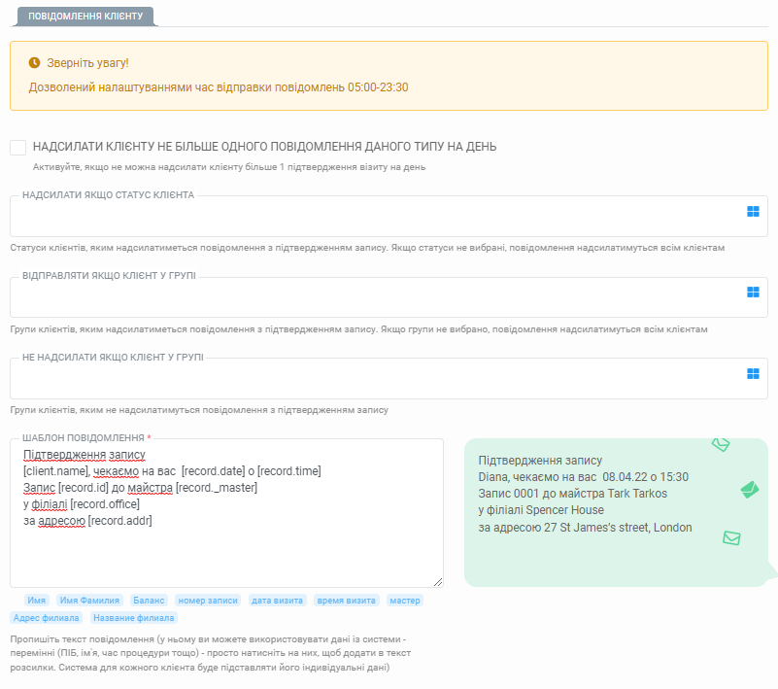Open the 'Не надсилати якщо клієнт у групі' grid icon
This screenshot has height=689, width=778.
(x=753, y=374)
